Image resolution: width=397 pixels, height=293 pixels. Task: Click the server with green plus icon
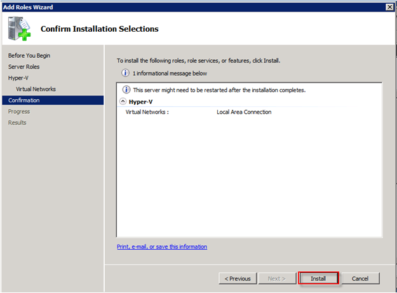[19, 29]
